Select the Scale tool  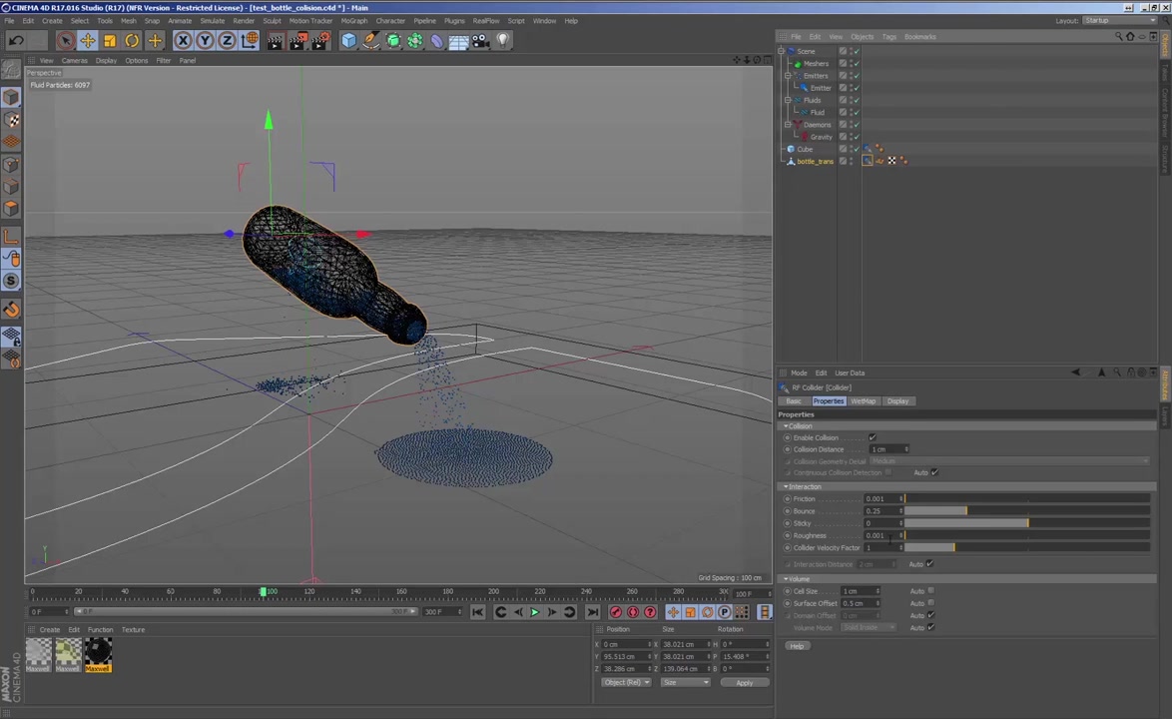pyautogui.click(x=108, y=40)
